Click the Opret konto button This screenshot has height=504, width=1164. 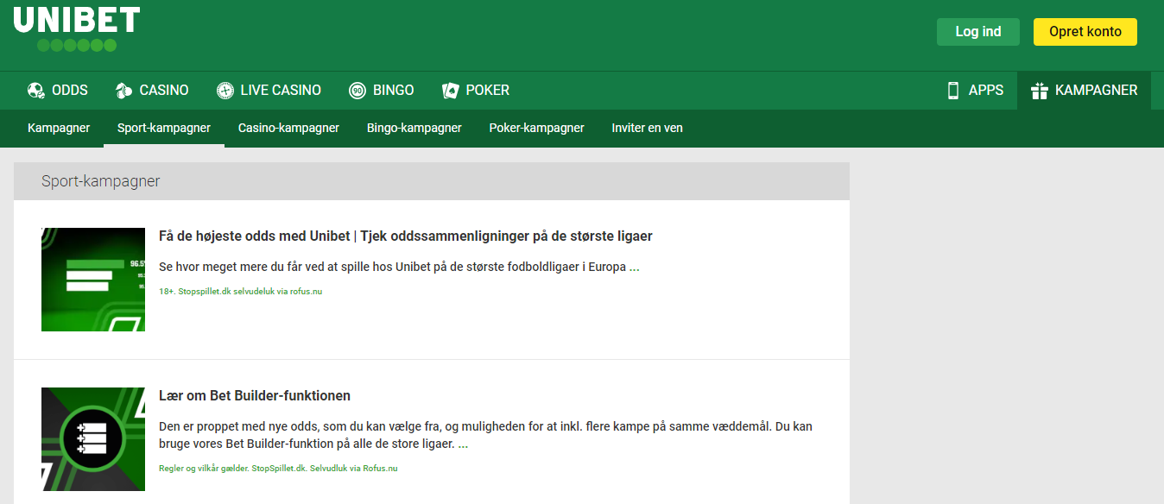[1085, 32]
